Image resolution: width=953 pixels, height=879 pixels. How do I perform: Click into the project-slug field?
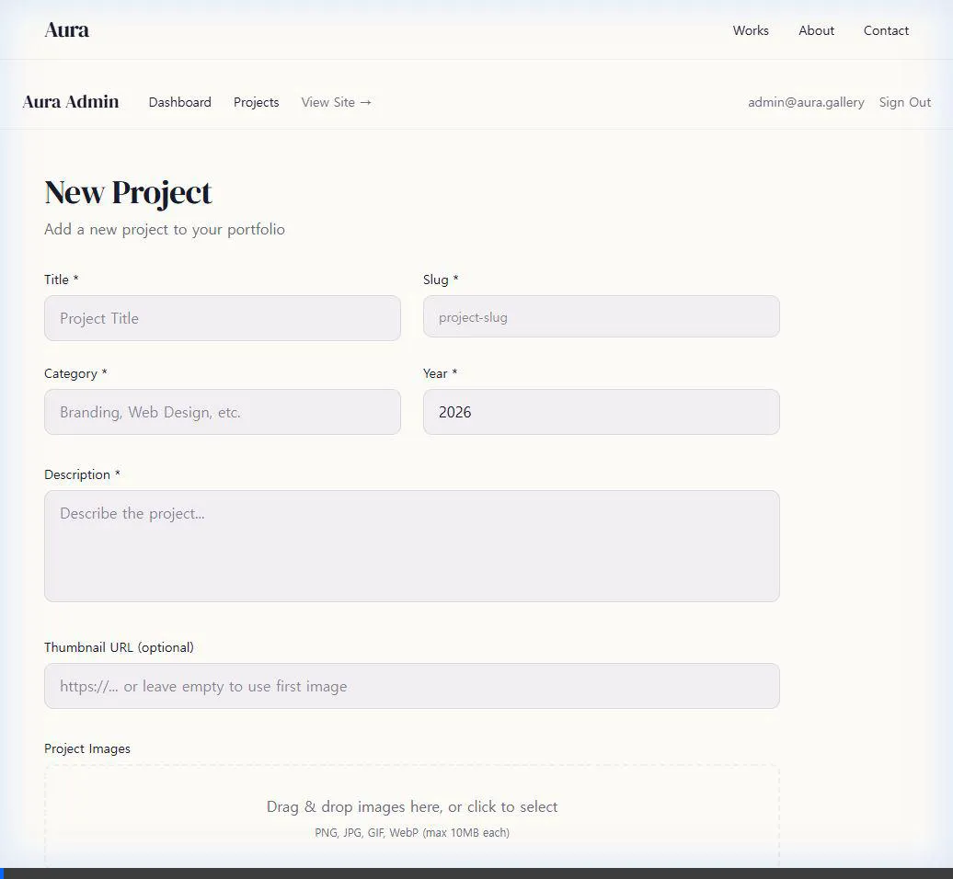click(601, 317)
